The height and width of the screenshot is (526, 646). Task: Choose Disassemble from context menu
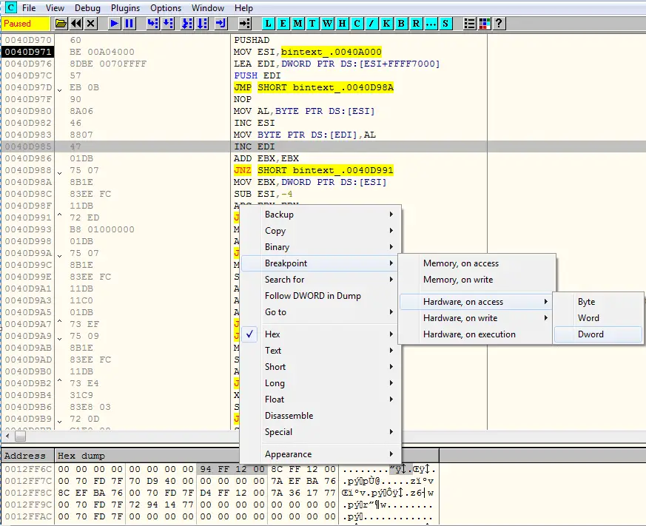[320, 416]
